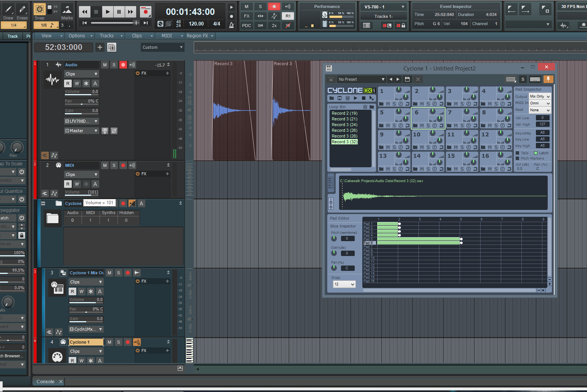Fast forward the transport
Image resolution: width=587 pixels, height=392 pixels.
click(130, 12)
